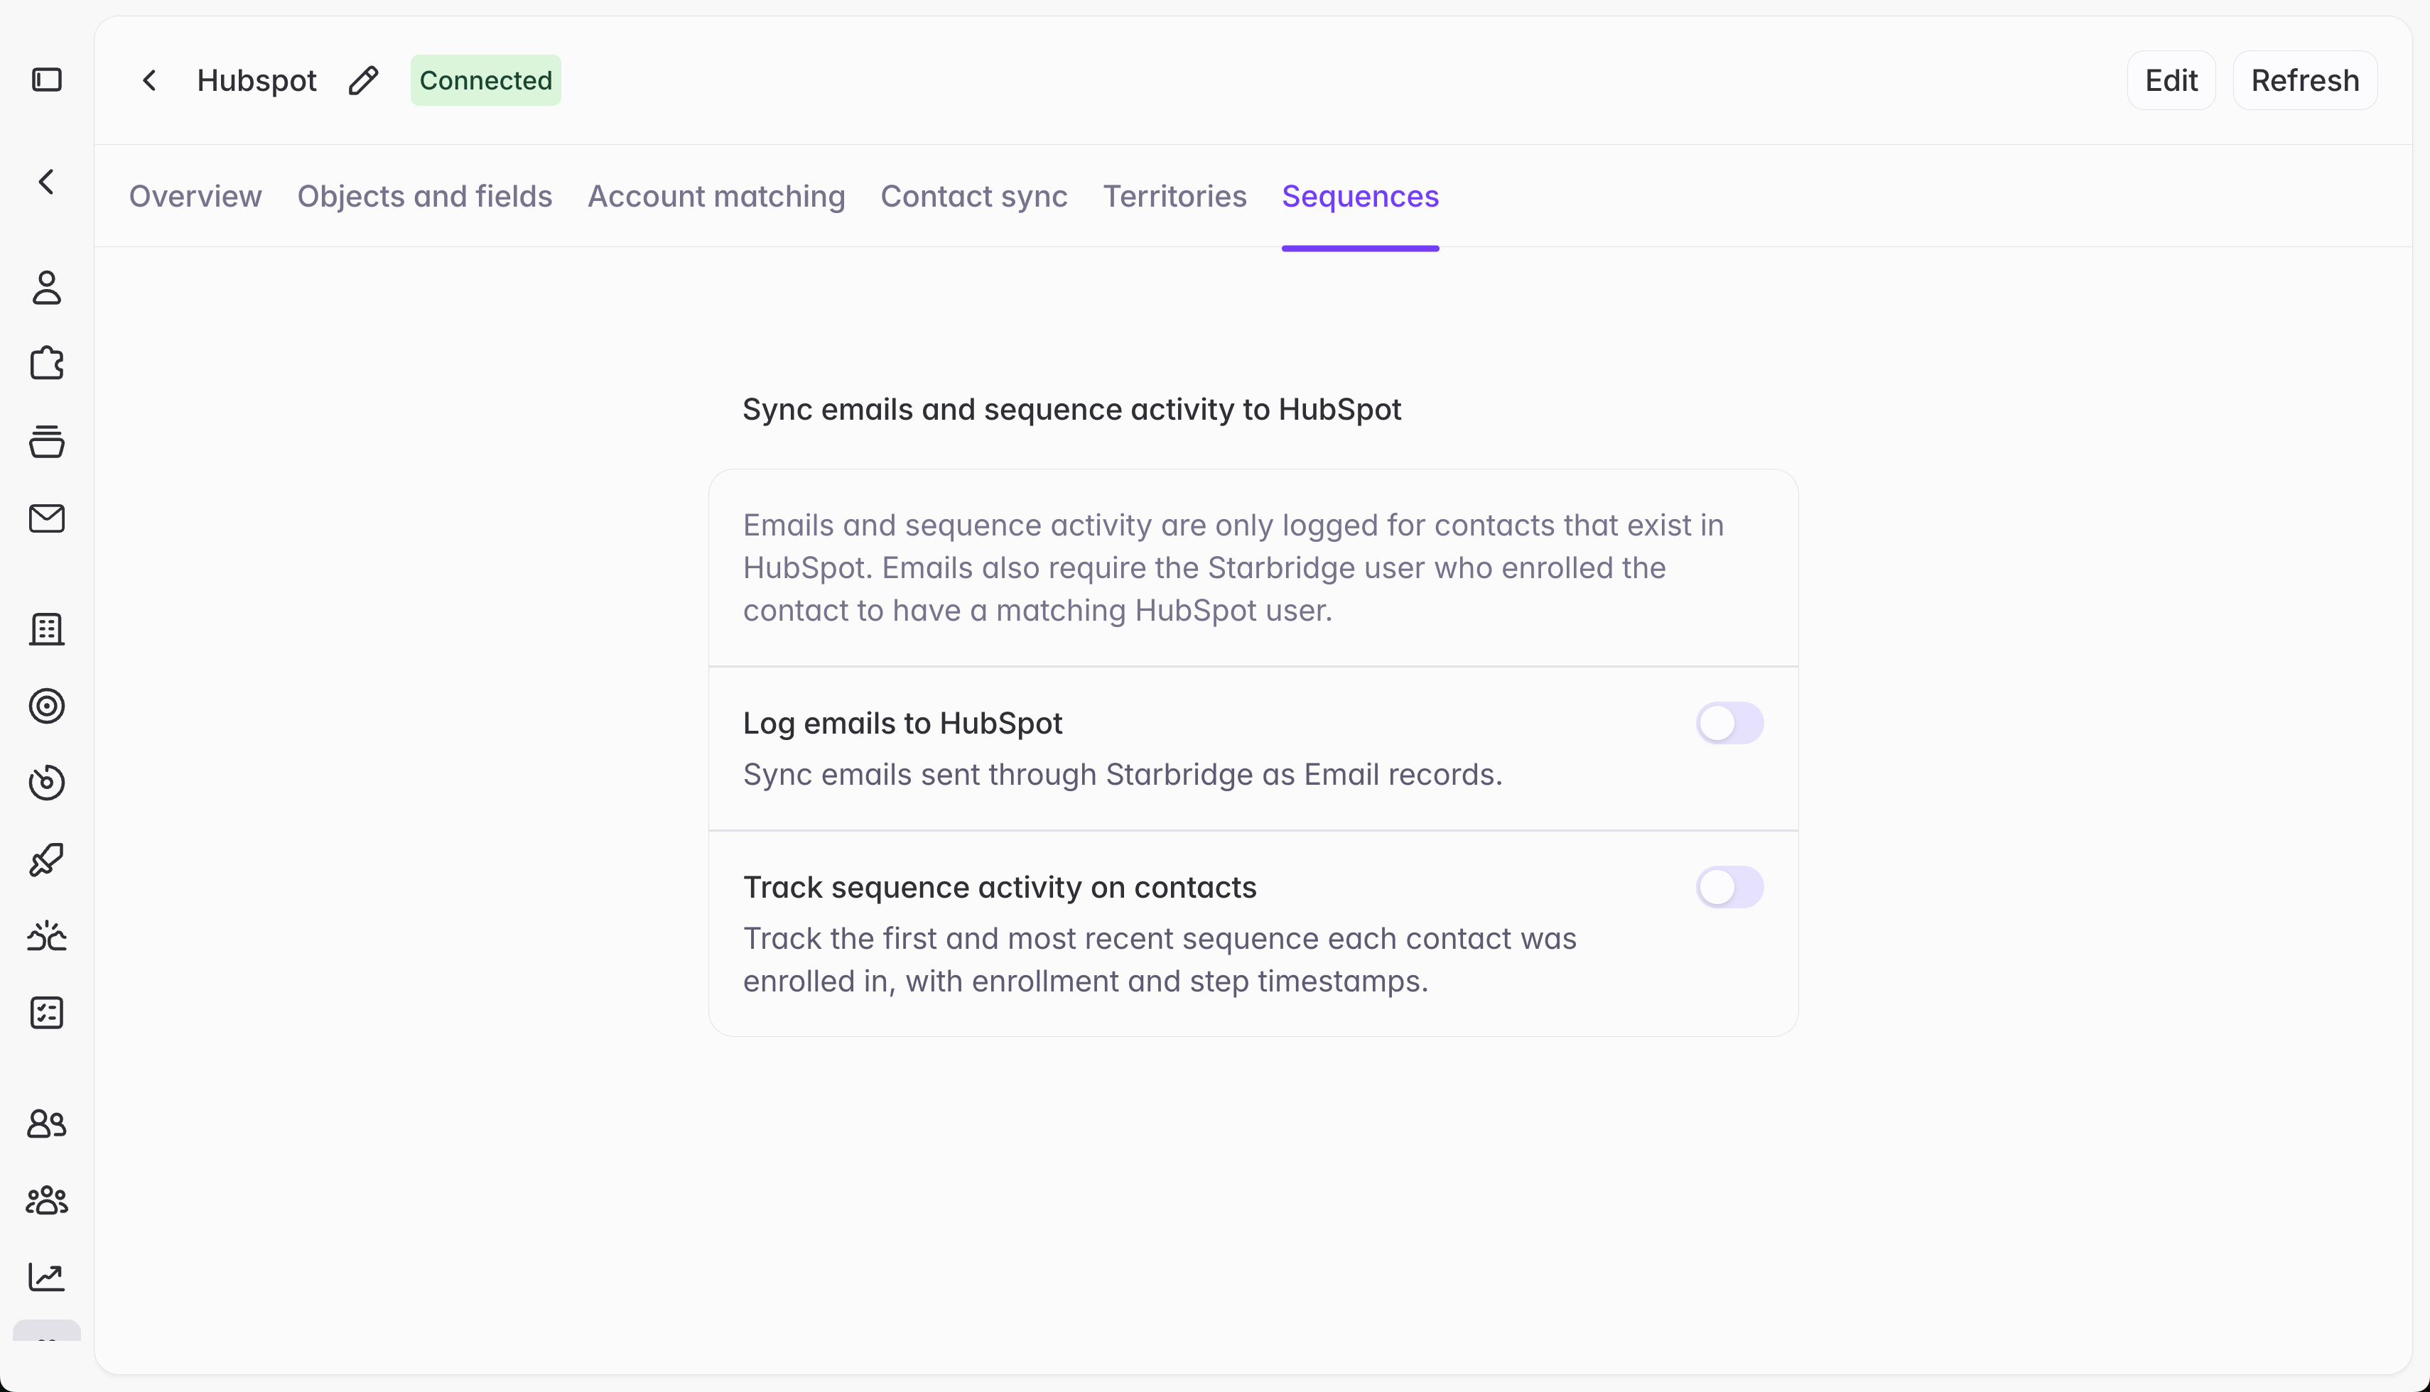
Task: Open the line chart analytics icon
Action: pyautogui.click(x=47, y=1276)
